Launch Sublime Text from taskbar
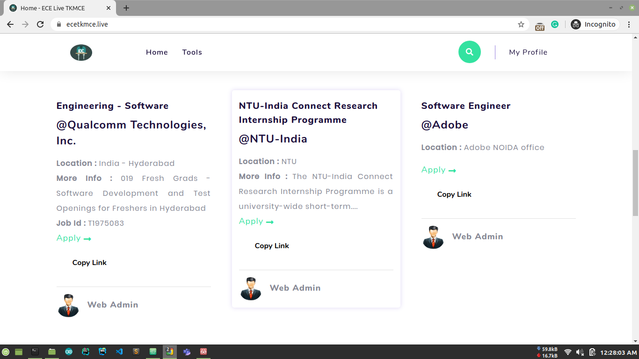The image size is (639, 359). pyautogui.click(x=136, y=352)
